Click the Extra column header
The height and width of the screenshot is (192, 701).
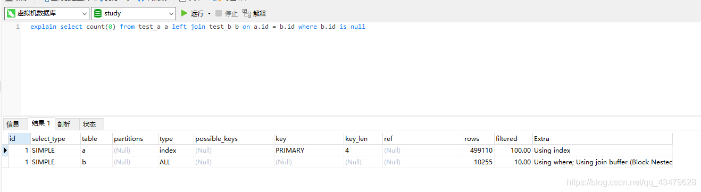603,138
